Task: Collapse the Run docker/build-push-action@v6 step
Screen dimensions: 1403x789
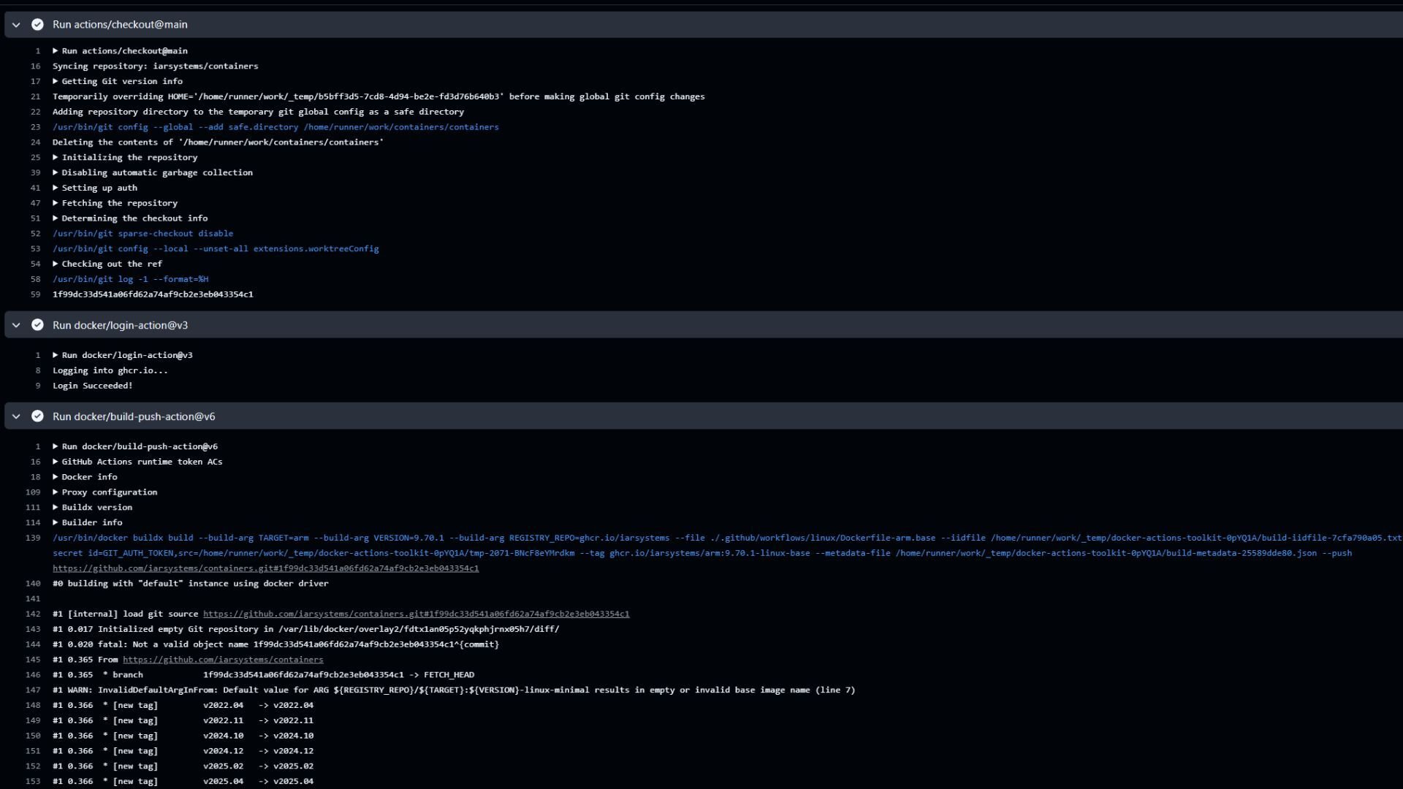Action: [x=15, y=416]
